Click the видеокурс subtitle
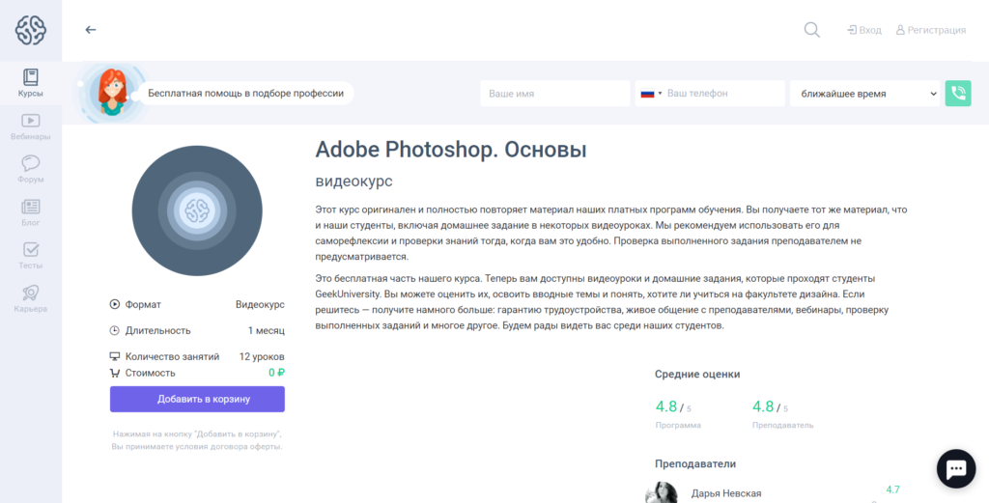This screenshot has height=503, width=989. (x=353, y=182)
